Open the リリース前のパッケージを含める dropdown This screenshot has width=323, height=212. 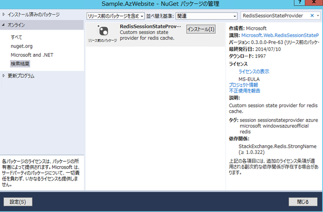point(116,16)
